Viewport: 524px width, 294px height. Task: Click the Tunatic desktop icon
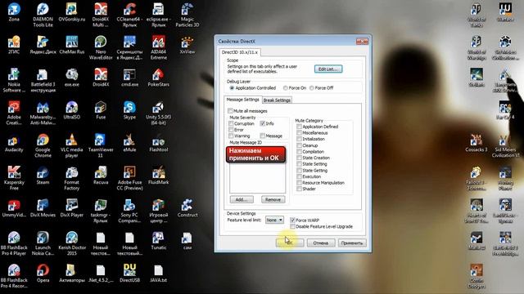tap(158, 241)
